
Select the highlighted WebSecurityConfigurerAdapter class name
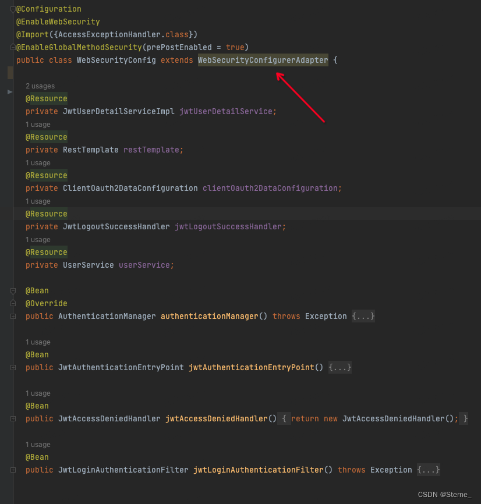263,60
